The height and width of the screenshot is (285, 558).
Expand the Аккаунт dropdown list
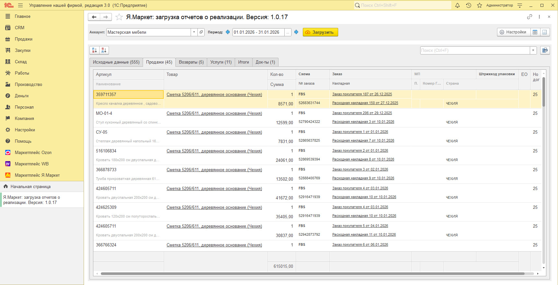click(x=194, y=32)
